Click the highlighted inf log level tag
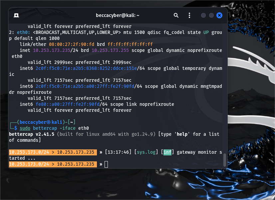Viewport: 275px width, 200px height. click(167, 152)
